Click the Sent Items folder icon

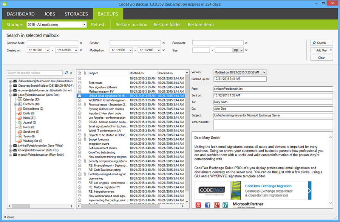coord(20,132)
